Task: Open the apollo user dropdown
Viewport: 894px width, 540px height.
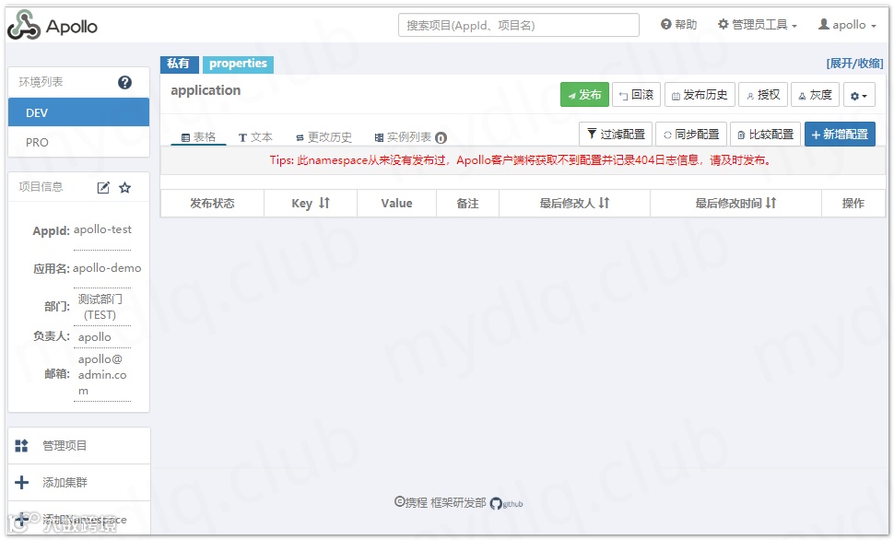Action: (847, 25)
